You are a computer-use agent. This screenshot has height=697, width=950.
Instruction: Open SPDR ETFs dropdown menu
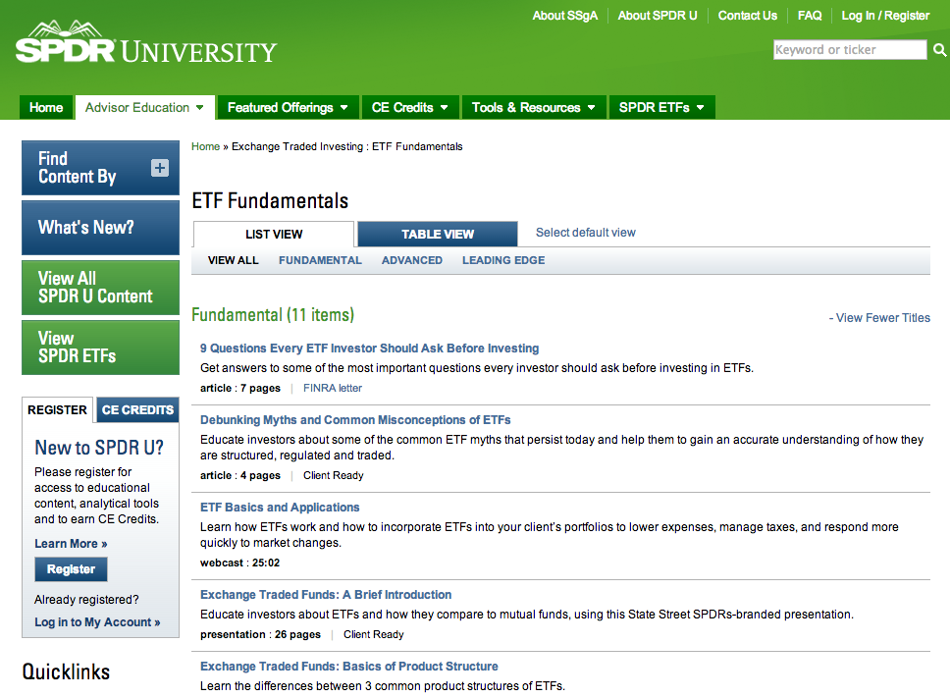[661, 107]
